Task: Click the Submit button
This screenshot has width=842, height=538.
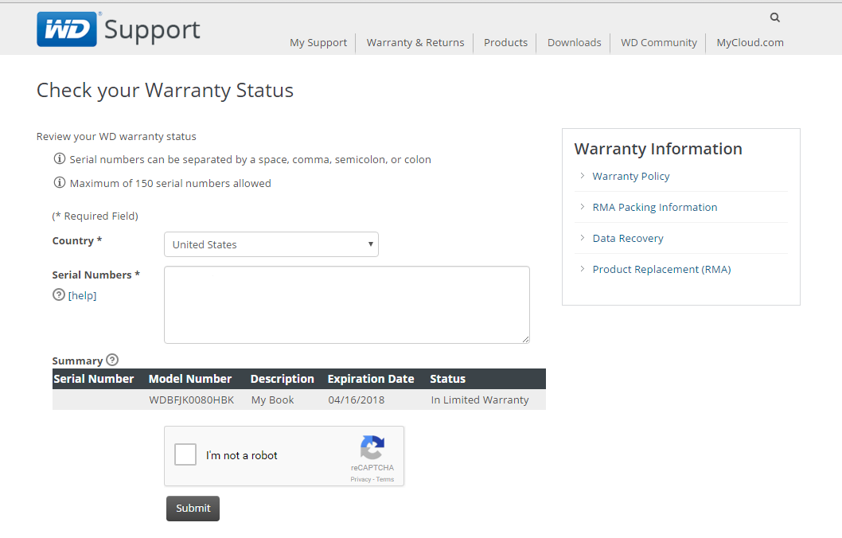Action: (x=193, y=509)
